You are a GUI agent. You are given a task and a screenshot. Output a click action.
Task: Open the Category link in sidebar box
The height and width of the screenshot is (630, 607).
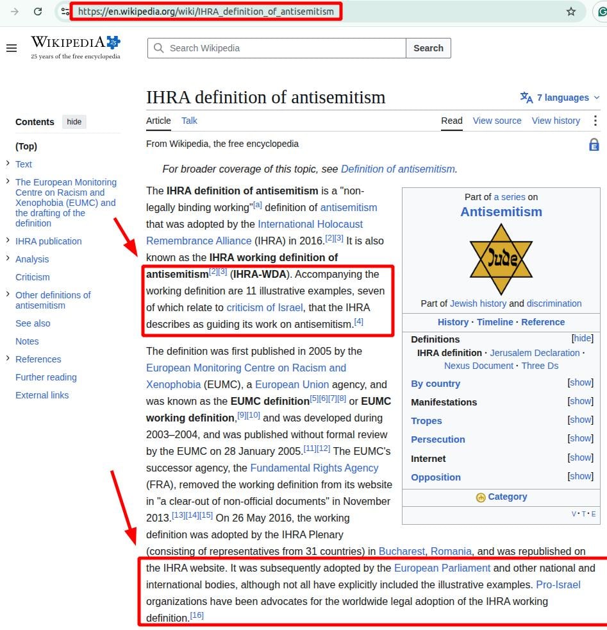[508, 497]
